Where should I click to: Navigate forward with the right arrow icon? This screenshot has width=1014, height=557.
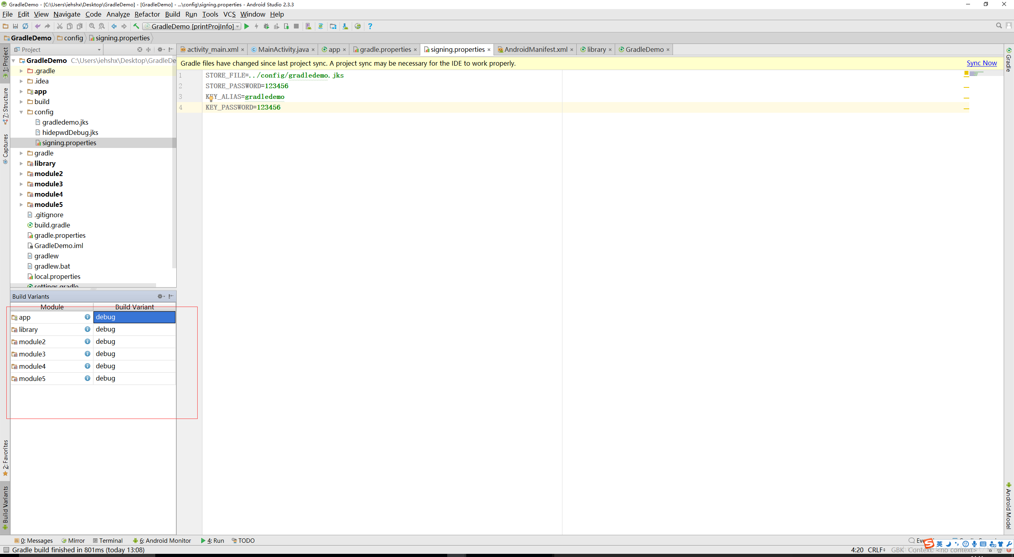124,26
